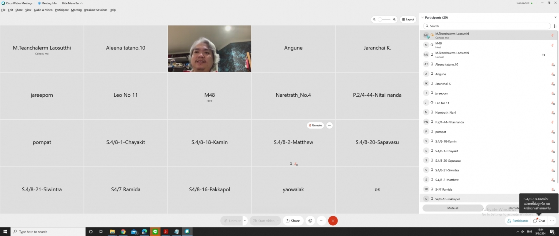This screenshot has height=236, width=559.
Task: Click the SR avatar for S4/7 Ramida
Action: coord(426,189)
